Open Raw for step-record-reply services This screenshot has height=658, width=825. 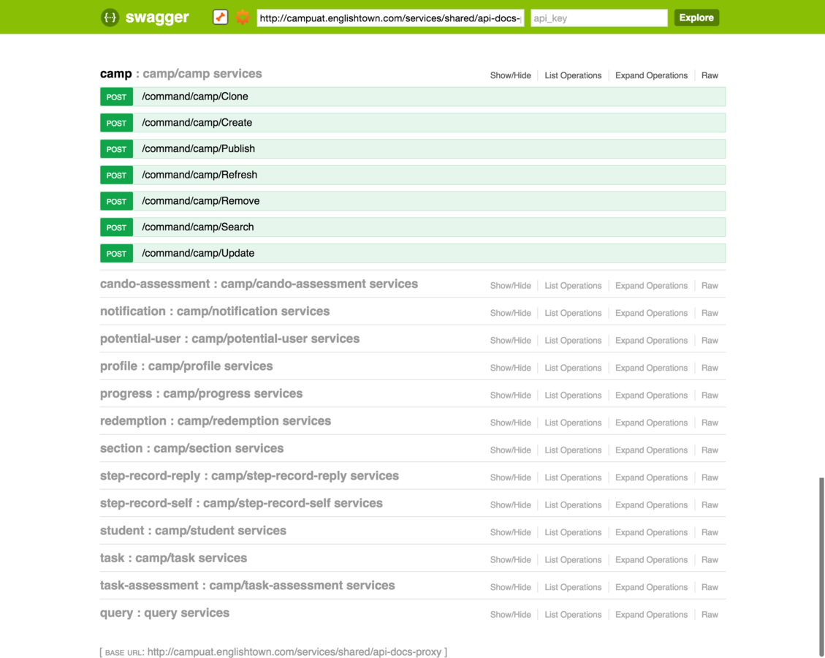pos(710,477)
